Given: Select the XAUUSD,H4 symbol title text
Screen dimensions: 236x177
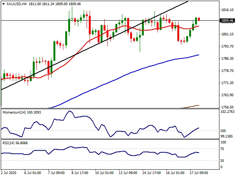Looking at the screenshot, I should [x=16, y=4].
